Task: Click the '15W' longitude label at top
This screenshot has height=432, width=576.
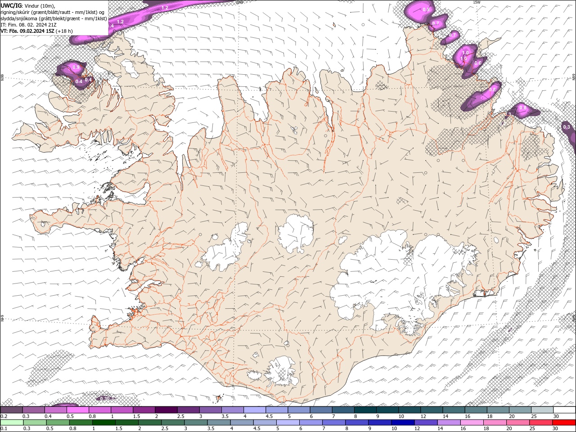Action: click(x=477, y=2)
